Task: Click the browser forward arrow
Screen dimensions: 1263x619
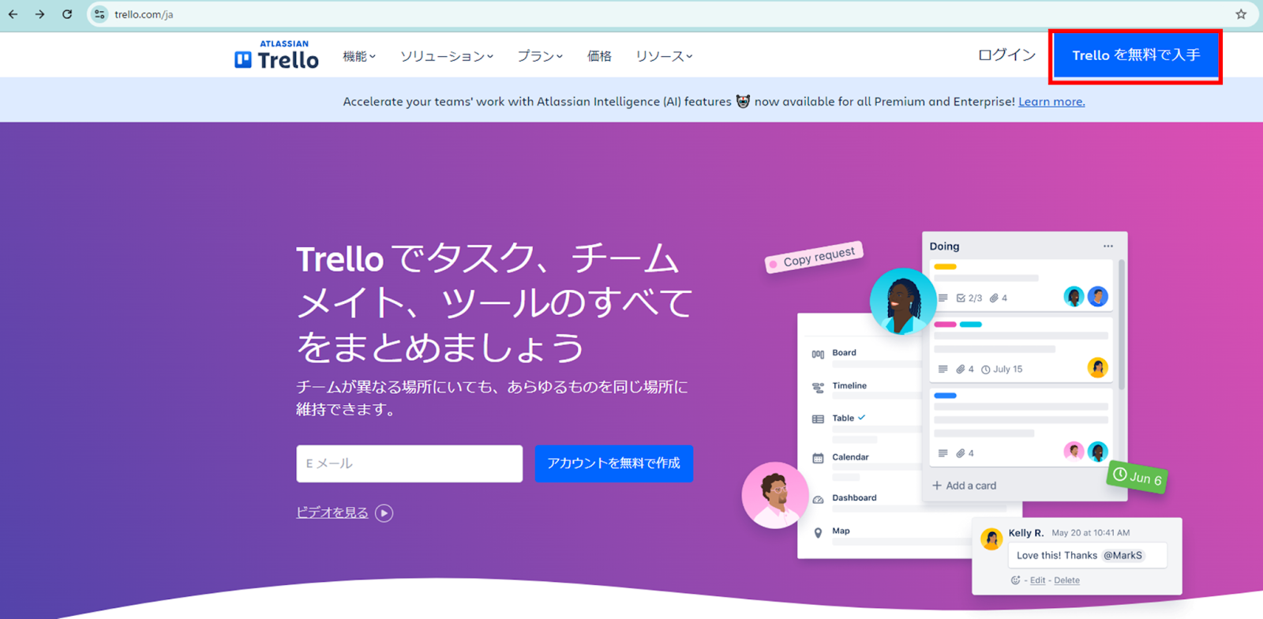Action: [39, 14]
